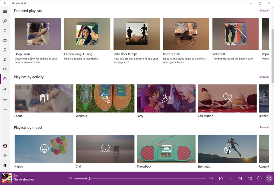Go back with the arrow icon
This screenshot has width=274, height=185.
[x=5, y=3]
